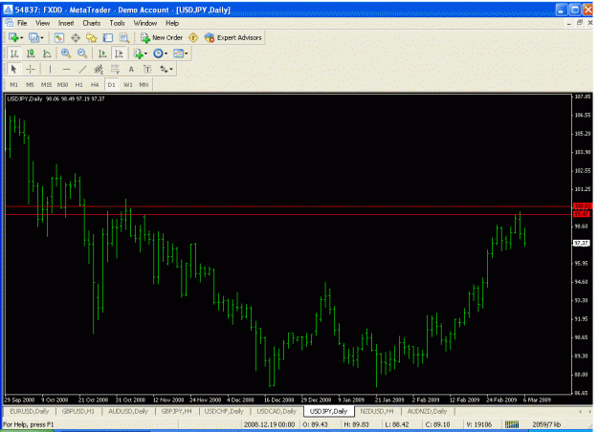The image size is (598, 432).
Task: Zoom out on the chart
Action: (82, 54)
